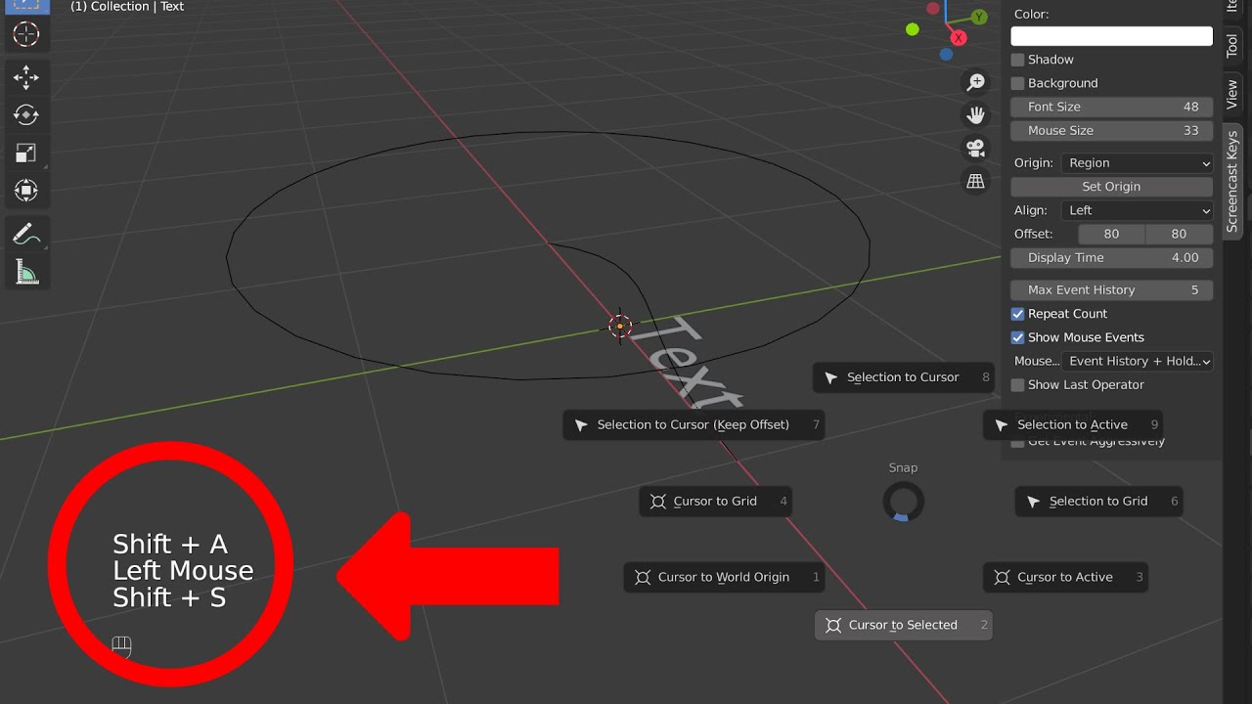
Task: Click the Set Origin button
Action: (1111, 186)
